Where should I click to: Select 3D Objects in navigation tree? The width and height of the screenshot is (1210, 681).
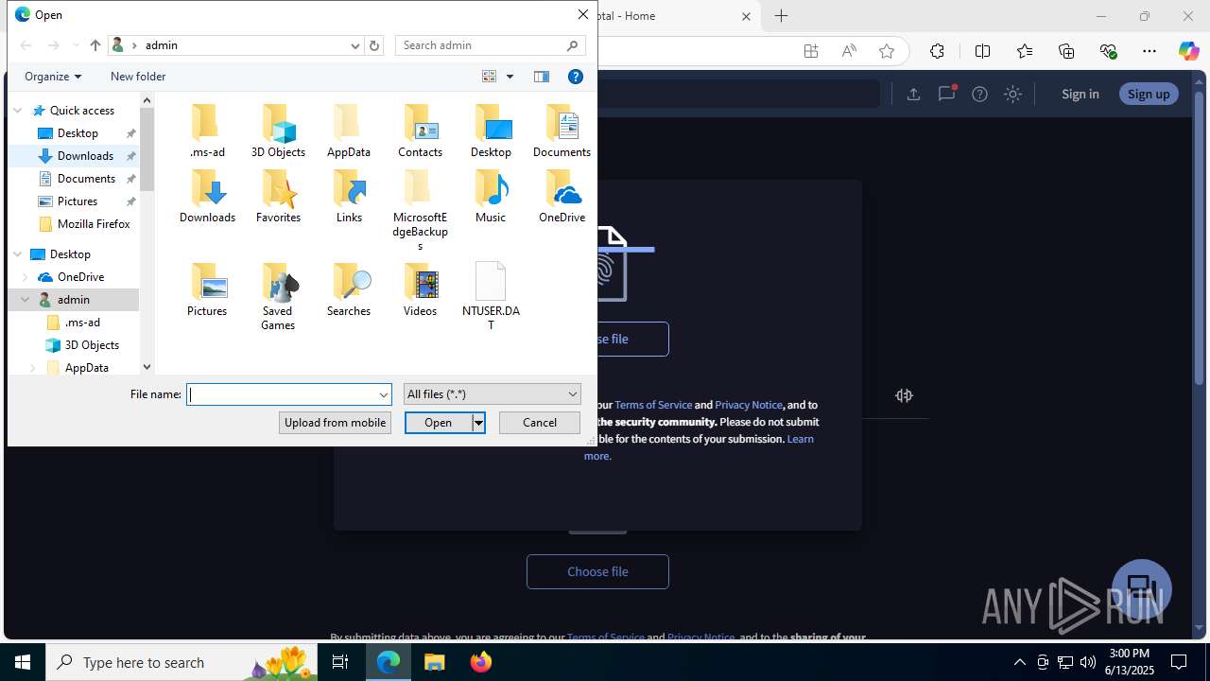point(92,345)
